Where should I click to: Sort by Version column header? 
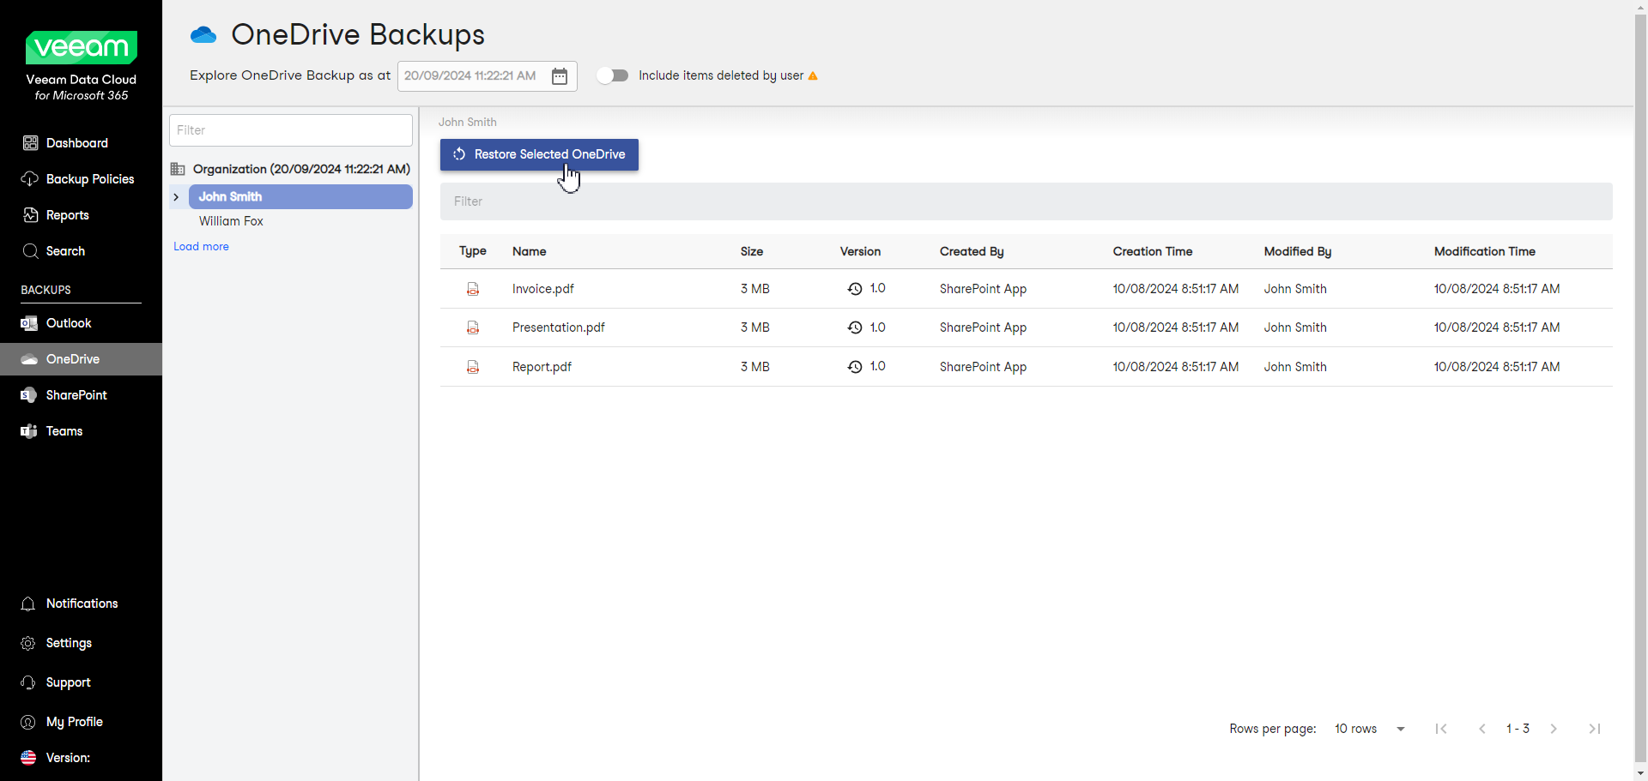pos(860,251)
